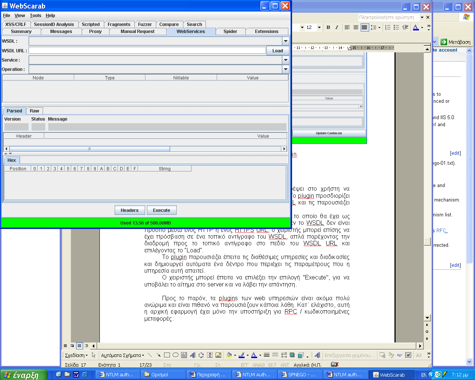Screen dimensions: 475x380
Task: Switch to the XSS/CRLF tab
Action: [16, 24]
